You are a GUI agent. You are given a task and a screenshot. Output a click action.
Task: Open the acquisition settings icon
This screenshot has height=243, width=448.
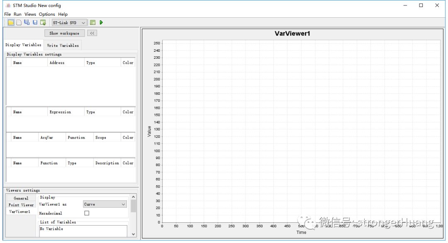[x=93, y=22]
